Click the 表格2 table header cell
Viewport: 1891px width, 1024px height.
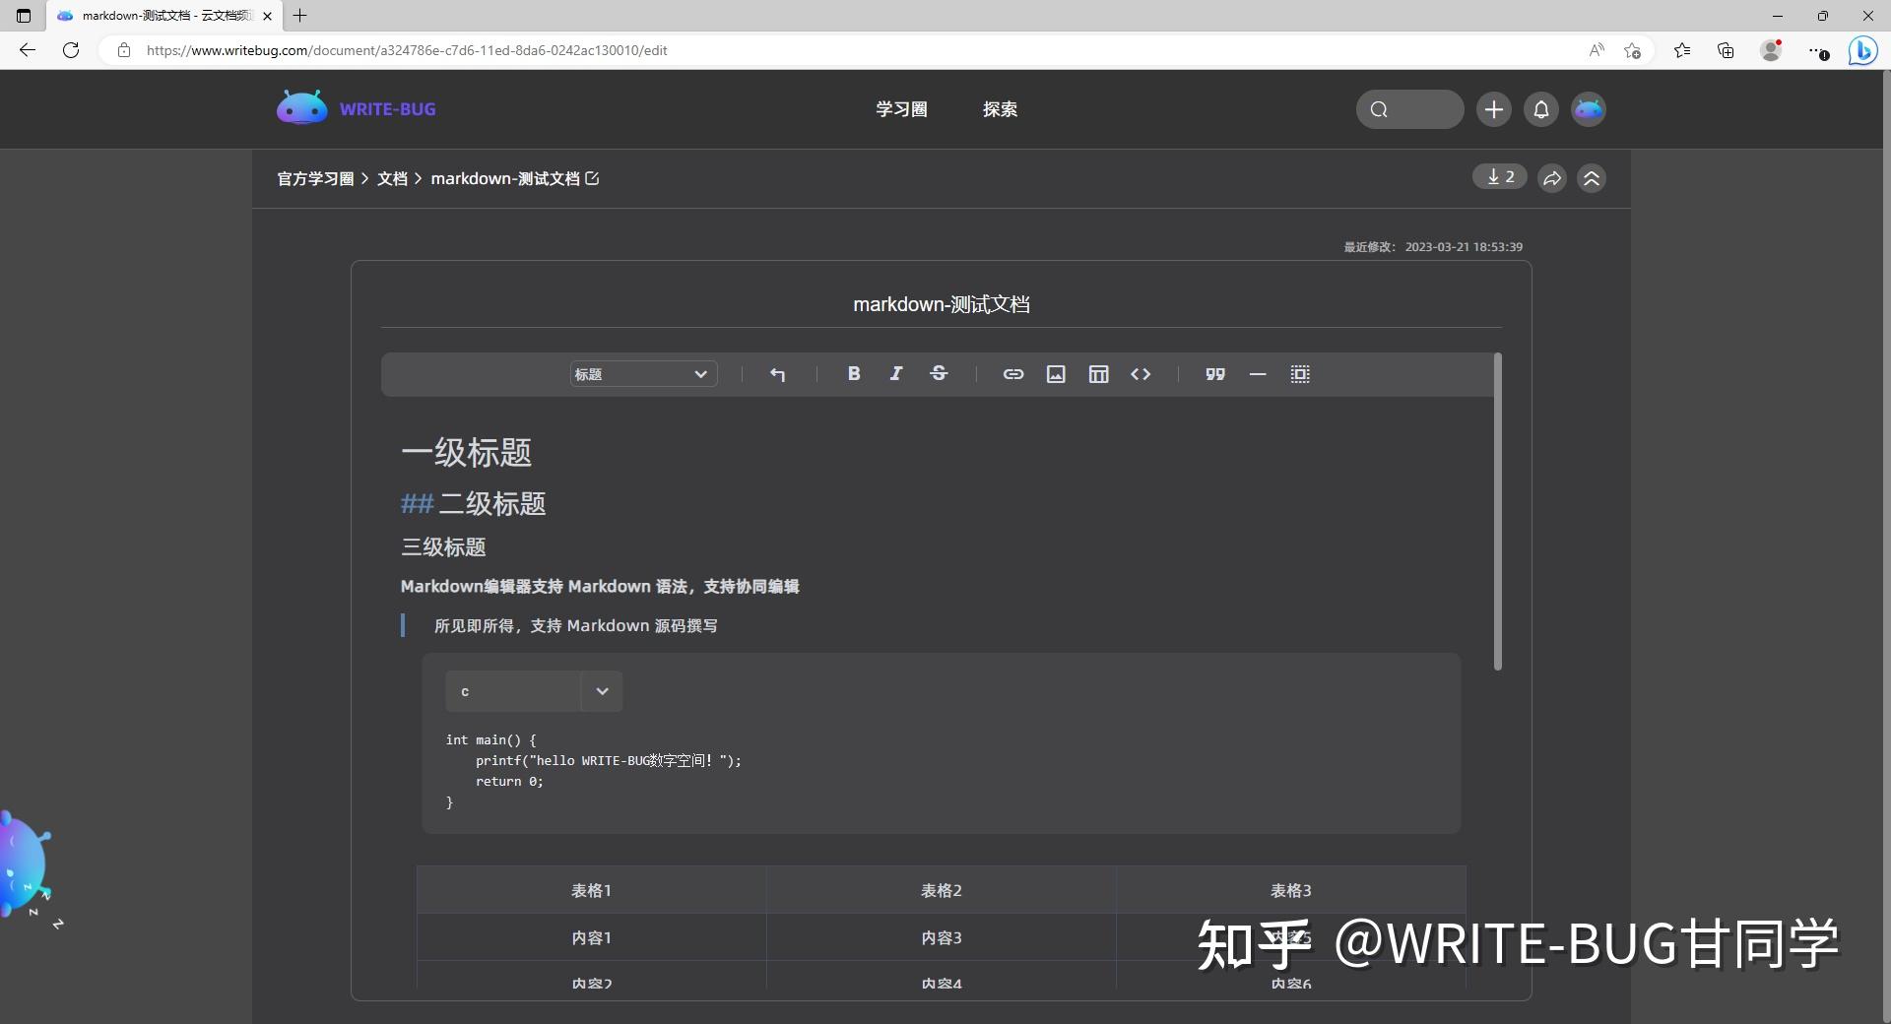coord(942,890)
